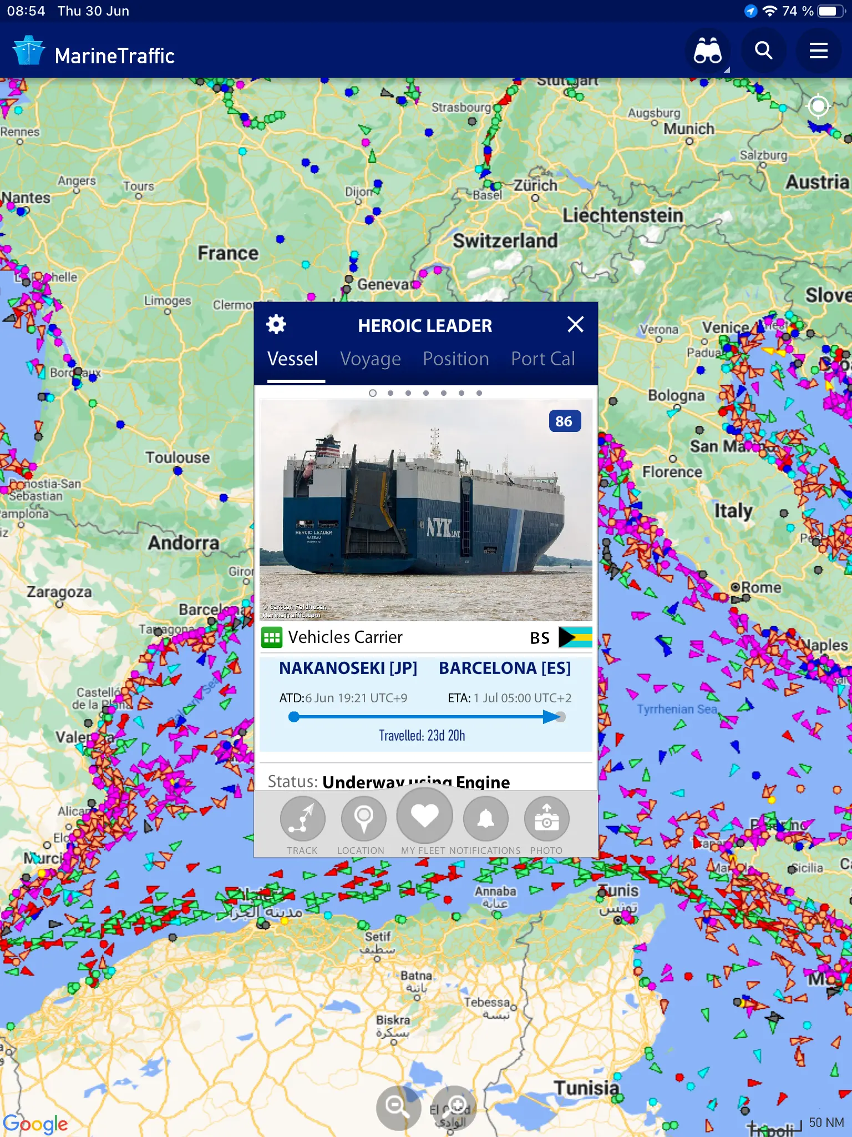Open HEROIC LEADER popup settings gear
The image size is (852, 1137).
click(x=276, y=324)
